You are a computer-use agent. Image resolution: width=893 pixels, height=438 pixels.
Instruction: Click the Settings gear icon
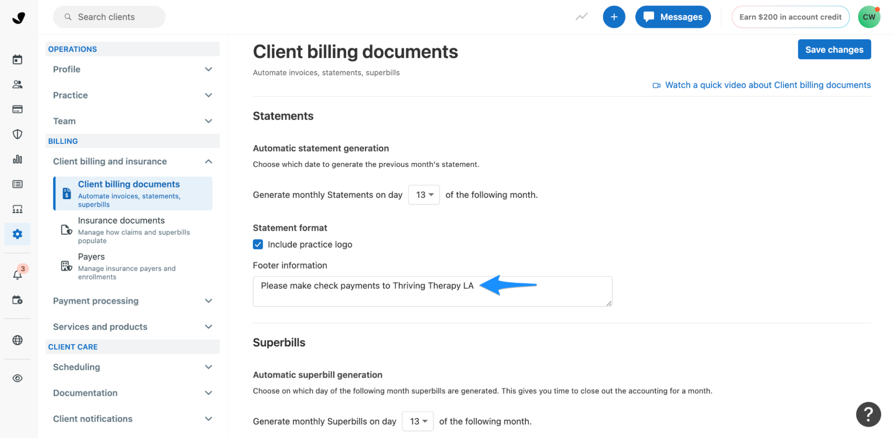pos(17,234)
